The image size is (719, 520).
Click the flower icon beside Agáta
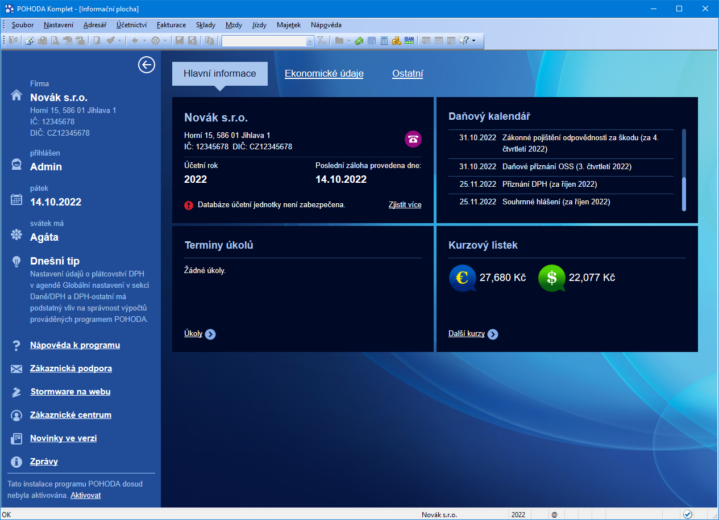16,234
